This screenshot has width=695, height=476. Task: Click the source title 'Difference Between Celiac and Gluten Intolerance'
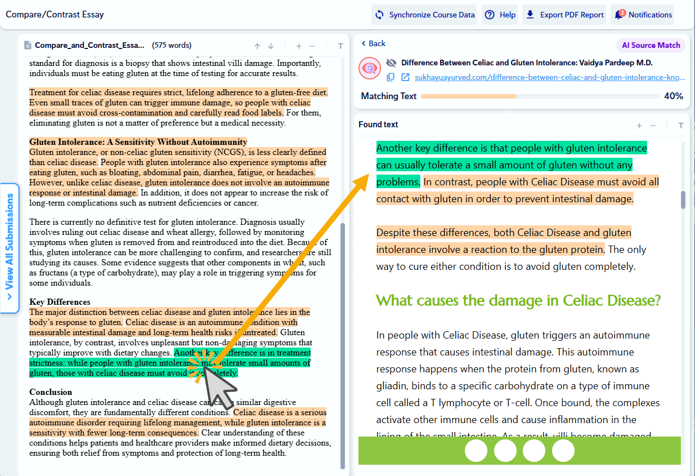[x=527, y=63]
